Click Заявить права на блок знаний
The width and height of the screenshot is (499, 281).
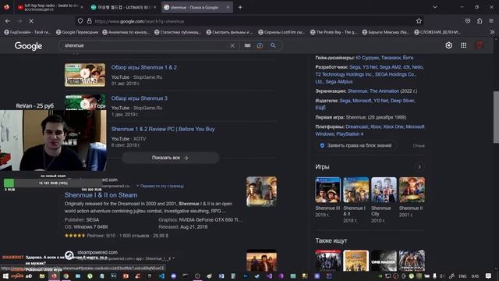(356, 146)
